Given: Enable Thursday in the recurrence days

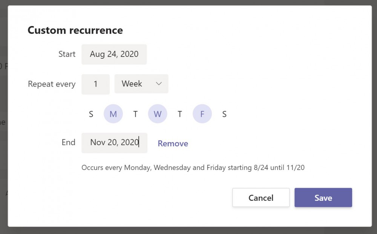Looking at the screenshot, I should pyautogui.click(x=180, y=113).
